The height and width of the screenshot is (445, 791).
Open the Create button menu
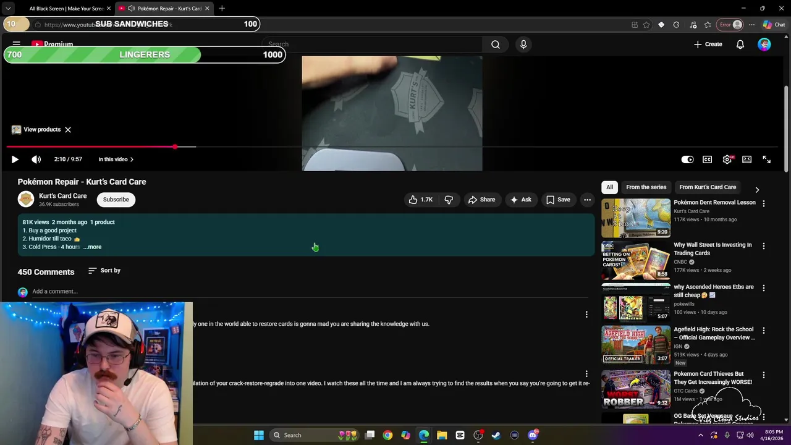(708, 44)
